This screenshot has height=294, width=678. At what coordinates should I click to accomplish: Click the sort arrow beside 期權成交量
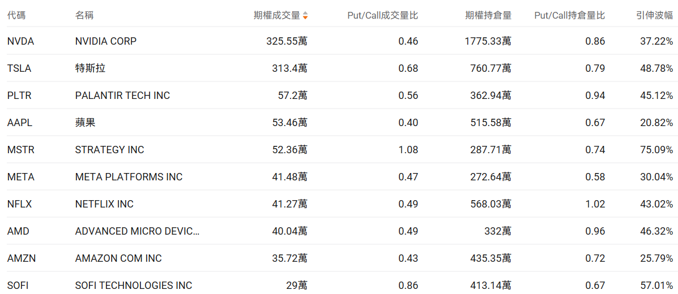pyautogui.click(x=305, y=16)
